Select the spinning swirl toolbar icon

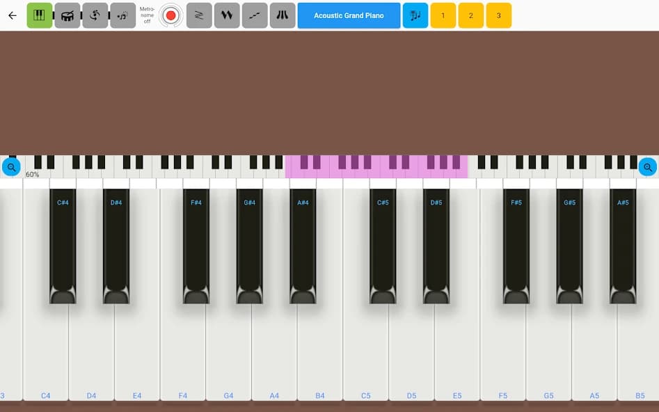coord(95,15)
